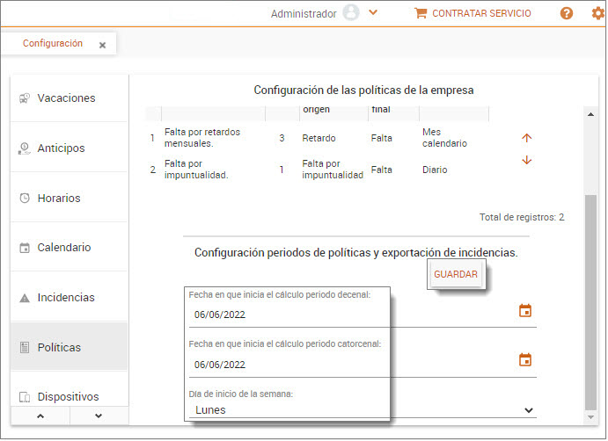Click the Administrator user avatar icon

tap(351, 13)
